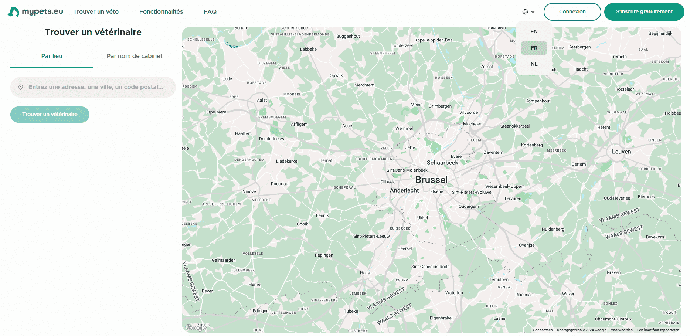
Task: Click the Connexion button
Action: click(572, 11)
